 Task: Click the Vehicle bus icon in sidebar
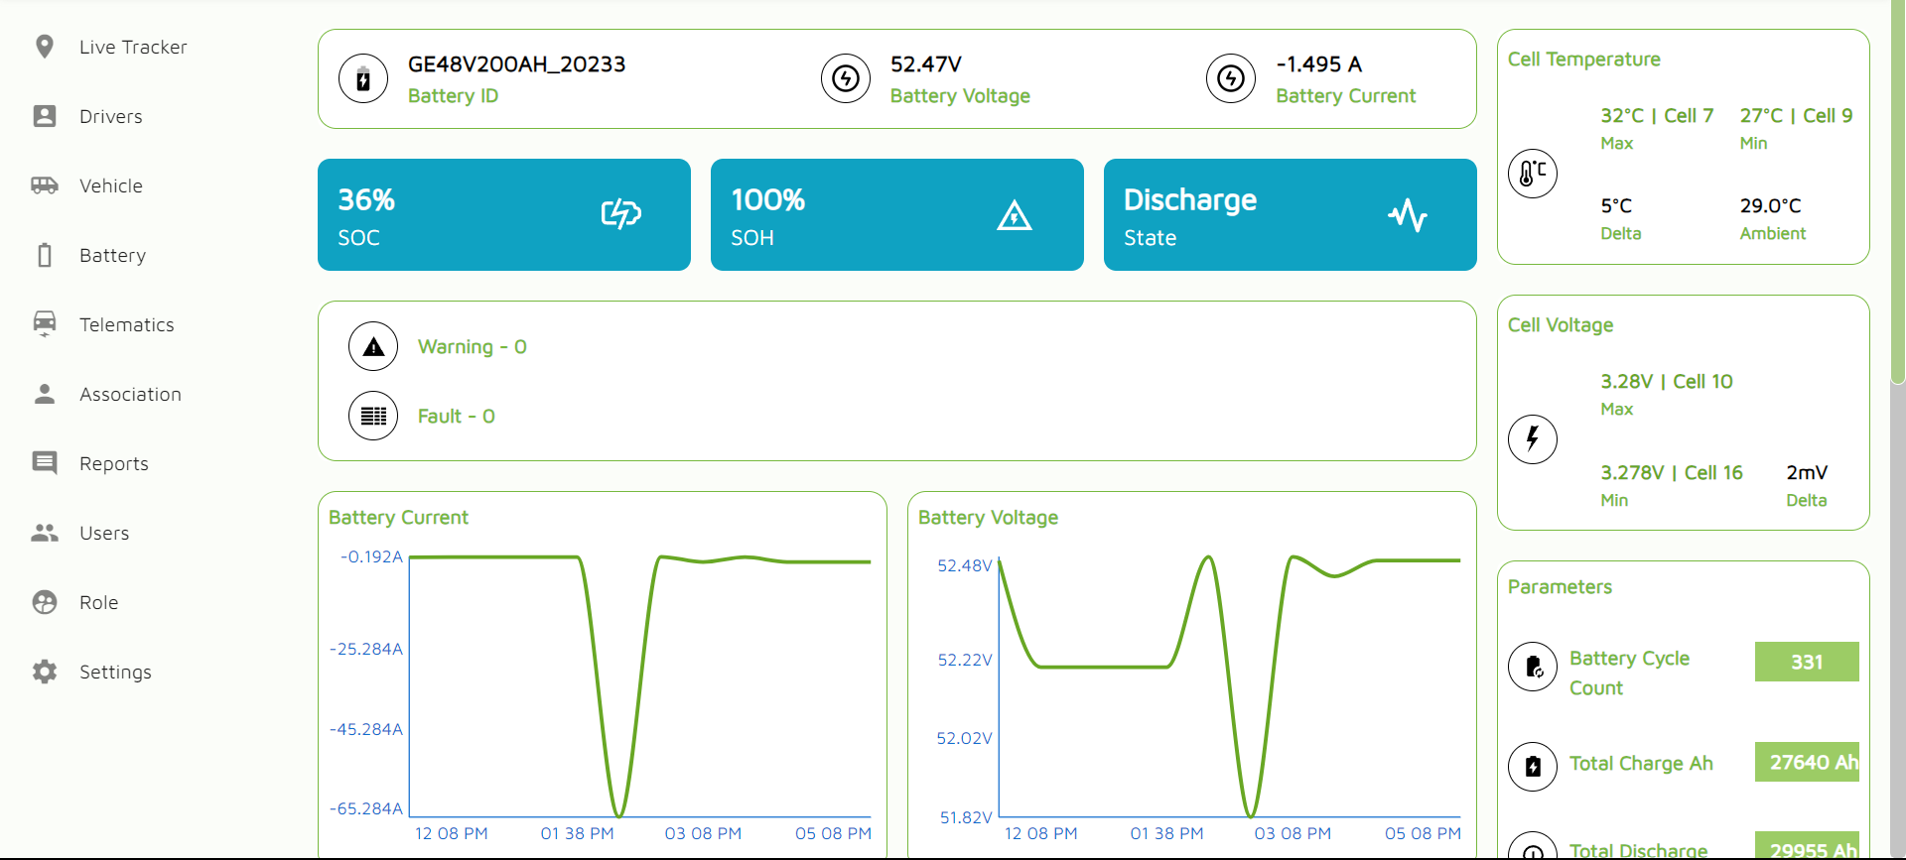[45, 185]
